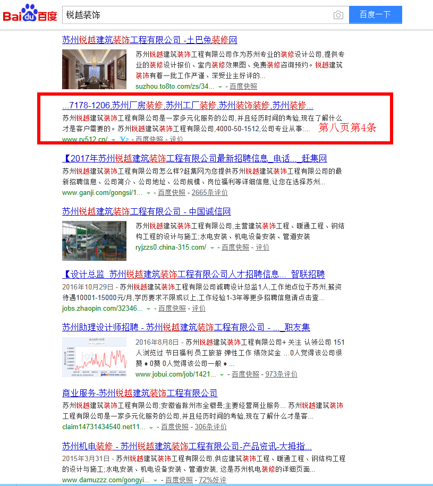This screenshot has height=486, width=433.
Task: Open 2665条评价 reviews link
Action: pyautogui.click(x=210, y=192)
